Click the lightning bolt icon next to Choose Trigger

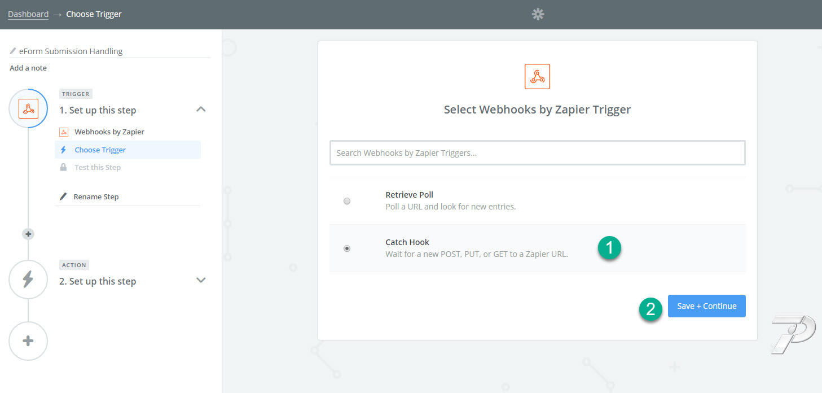63,150
